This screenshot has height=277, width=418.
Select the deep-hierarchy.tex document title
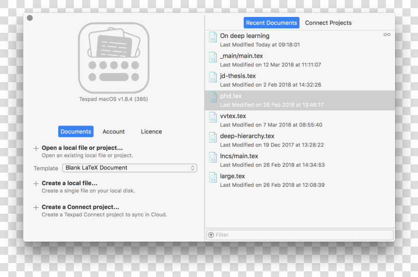(x=247, y=136)
